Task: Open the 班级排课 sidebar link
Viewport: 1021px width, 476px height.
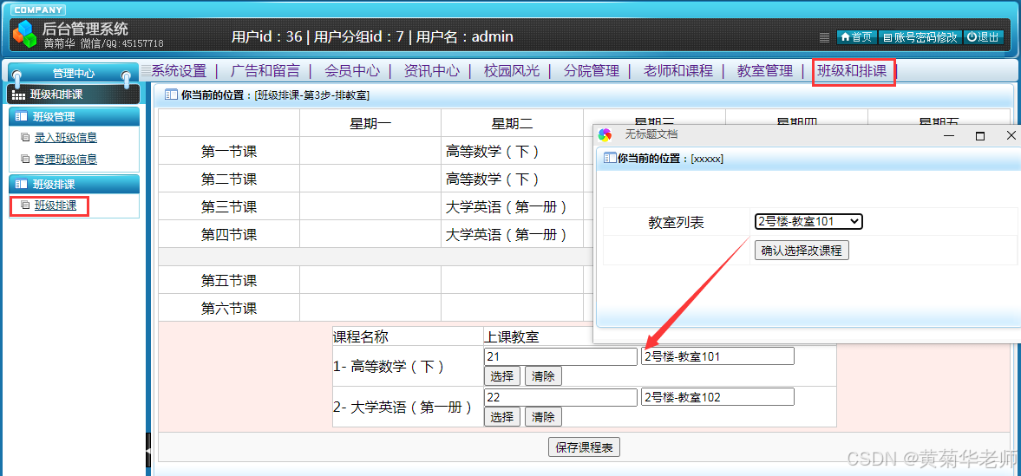Action: (x=56, y=205)
